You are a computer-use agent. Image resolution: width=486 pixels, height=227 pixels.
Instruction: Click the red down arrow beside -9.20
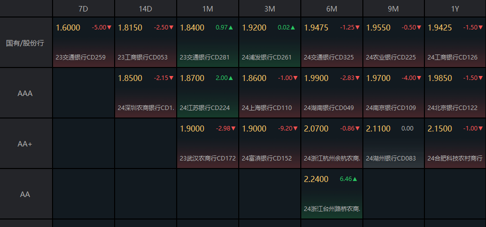click(x=295, y=128)
